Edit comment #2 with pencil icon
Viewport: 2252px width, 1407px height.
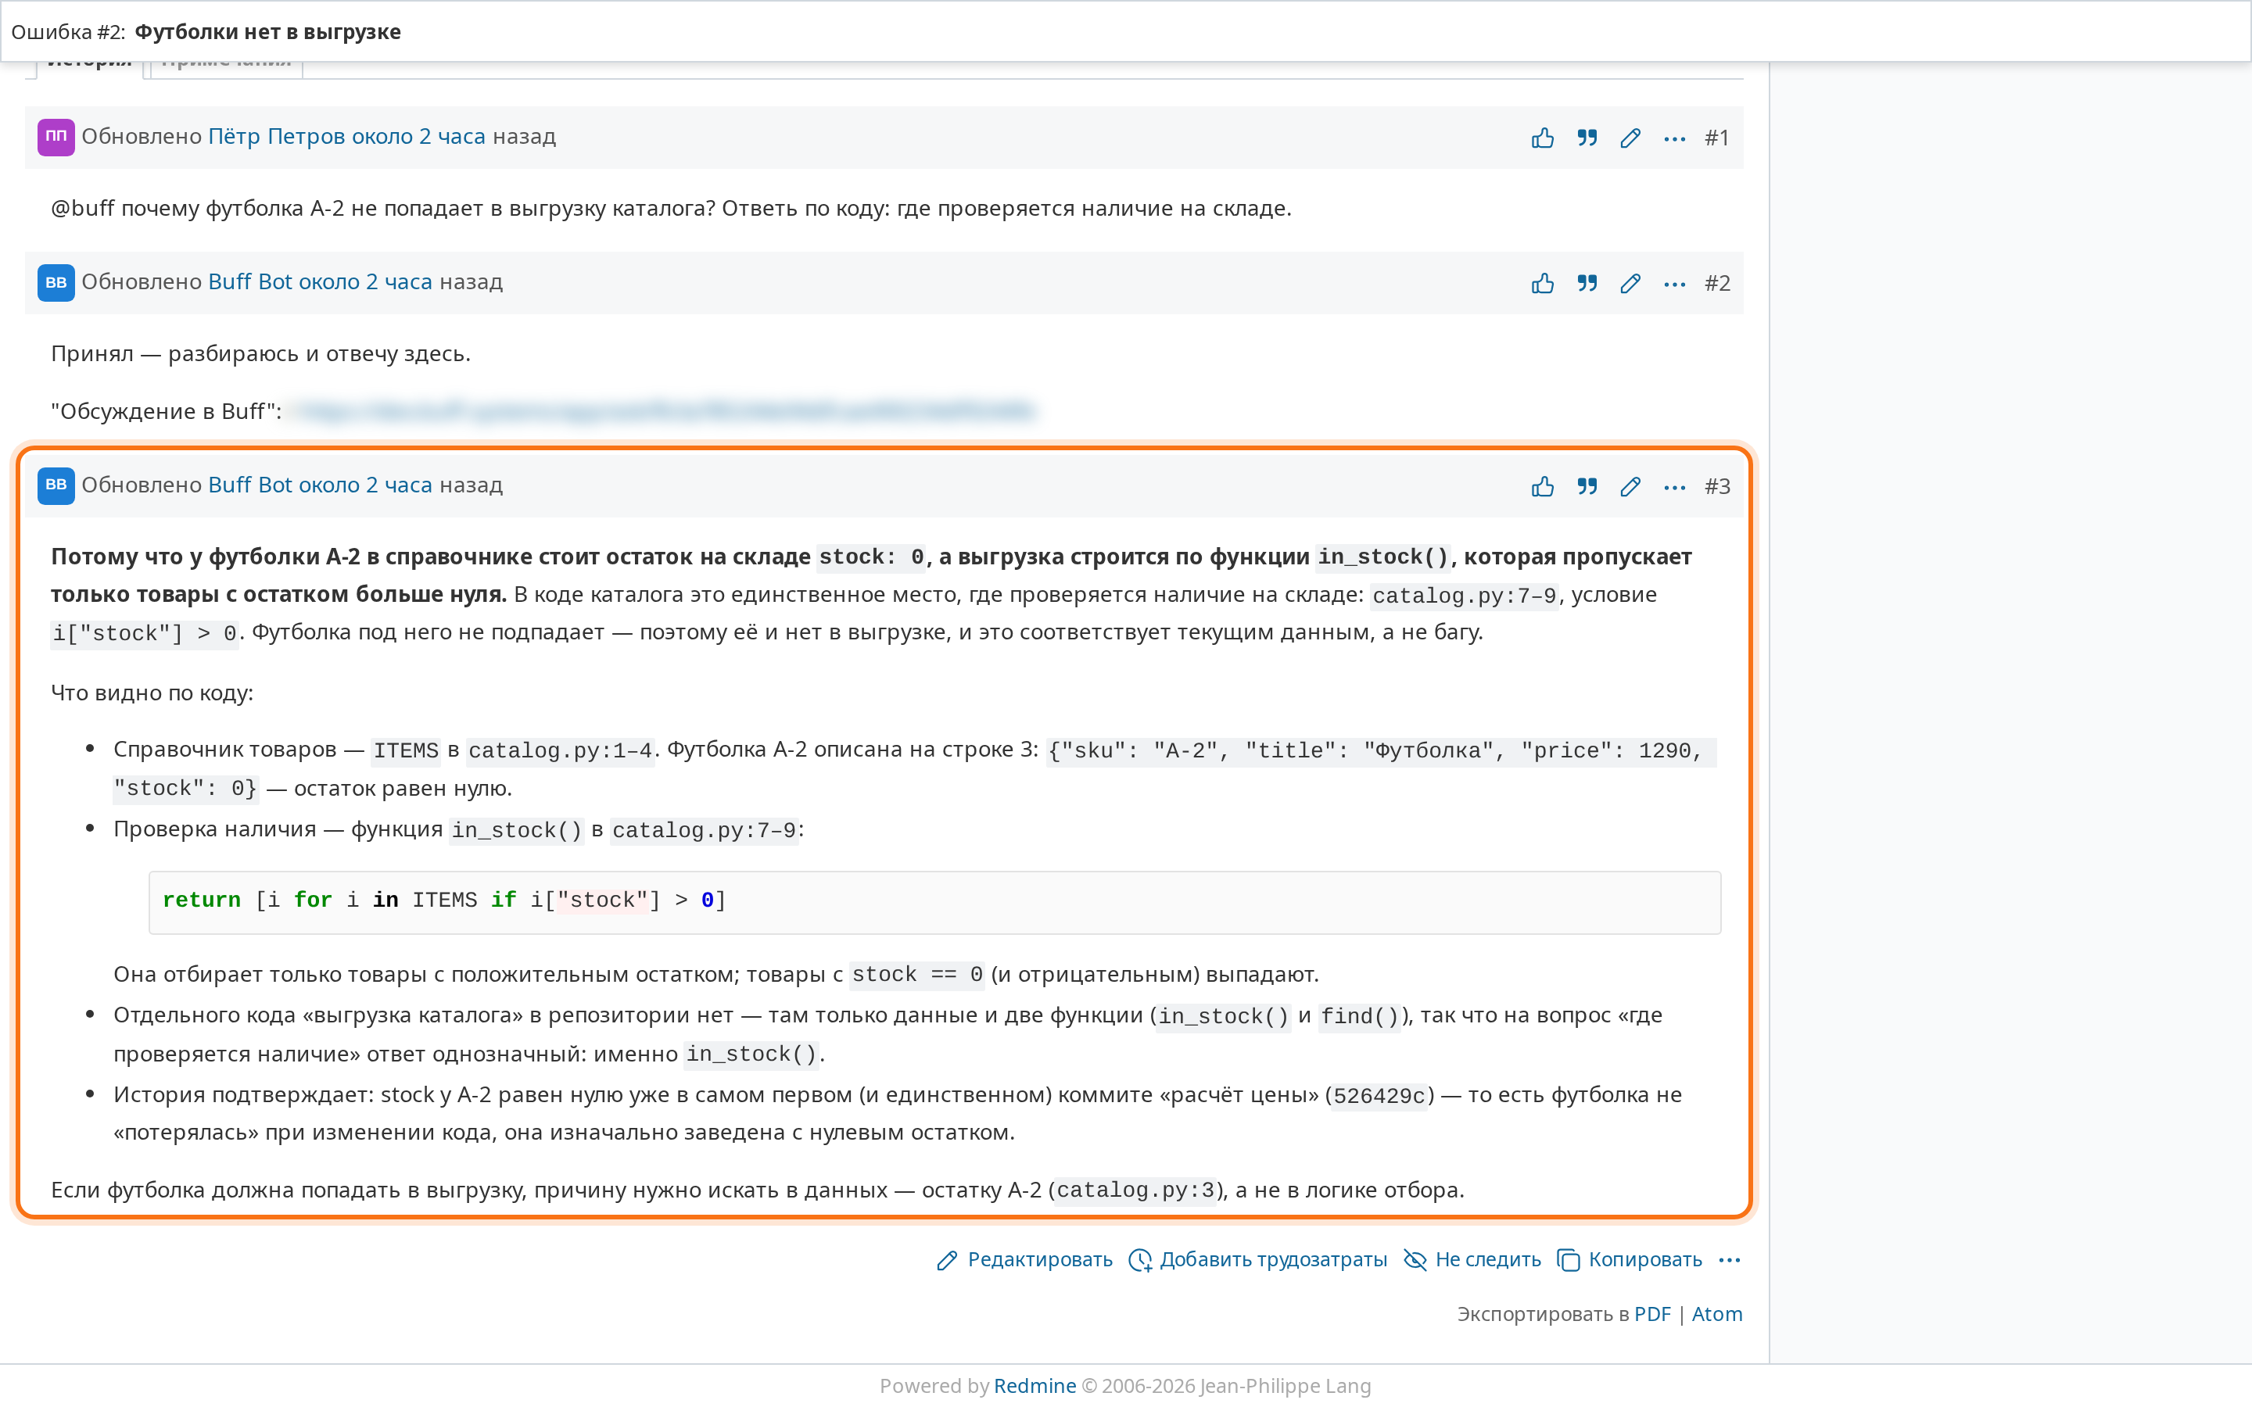click(1630, 283)
